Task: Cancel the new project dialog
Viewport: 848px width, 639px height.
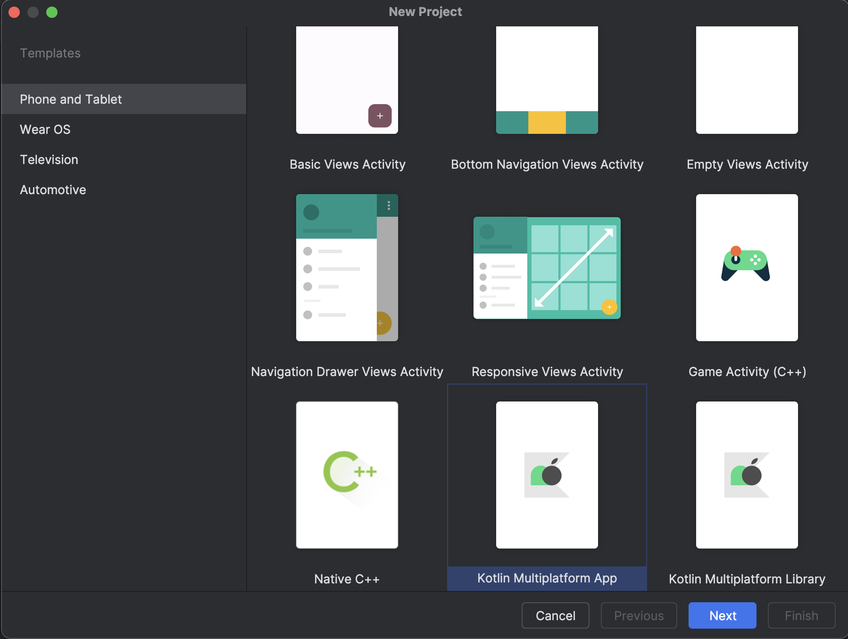Action: [555, 615]
